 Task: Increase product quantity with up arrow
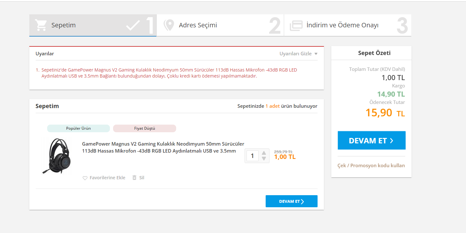point(264,153)
